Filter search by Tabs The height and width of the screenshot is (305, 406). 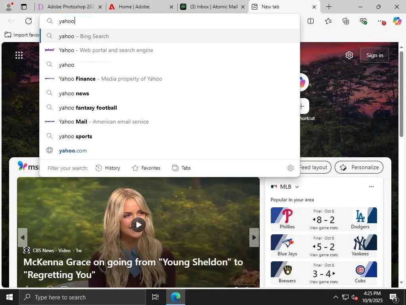point(181,168)
